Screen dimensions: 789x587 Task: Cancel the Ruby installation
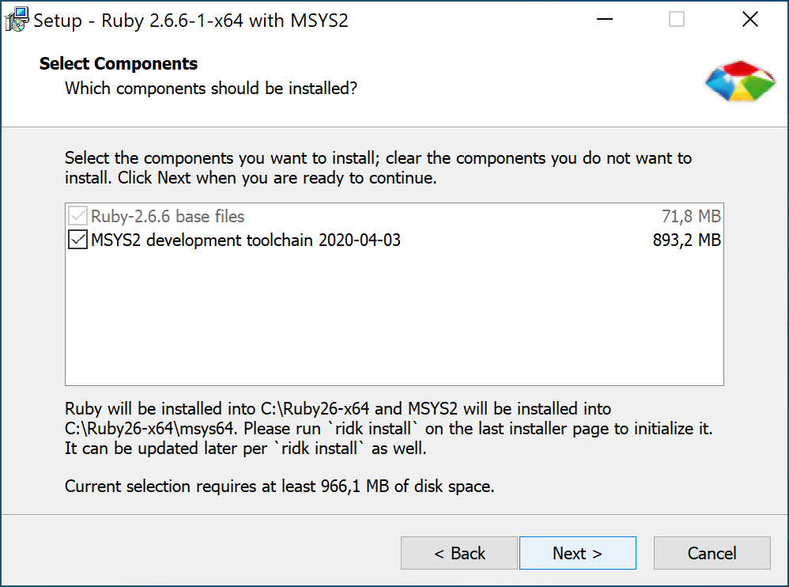click(712, 552)
